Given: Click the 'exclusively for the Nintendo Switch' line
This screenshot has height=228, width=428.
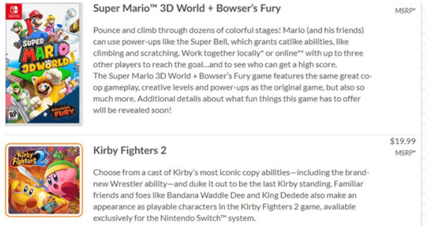Looking at the screenshot, I should pos(174,218).
